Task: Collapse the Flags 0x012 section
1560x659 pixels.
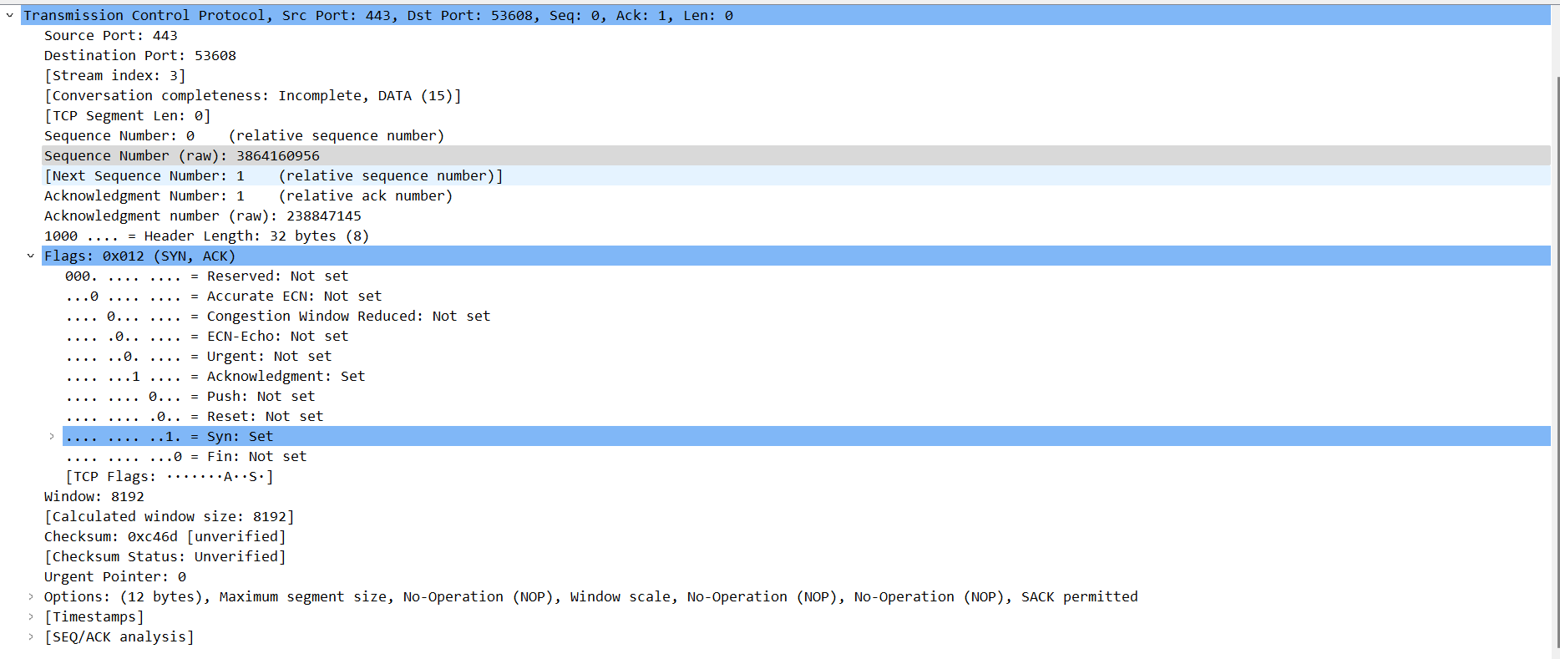Action: (31, 256)
